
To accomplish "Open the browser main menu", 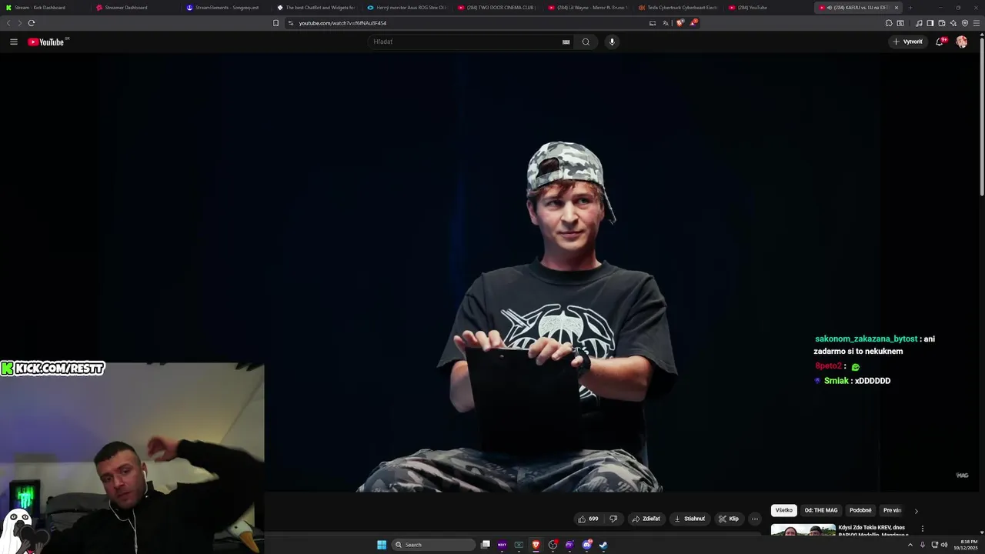I will pos(977,23).
